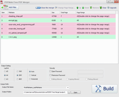This screenshot has width=119, height=97.
Task: Click the Permission Password input field
Action: [x=90, y=76]
